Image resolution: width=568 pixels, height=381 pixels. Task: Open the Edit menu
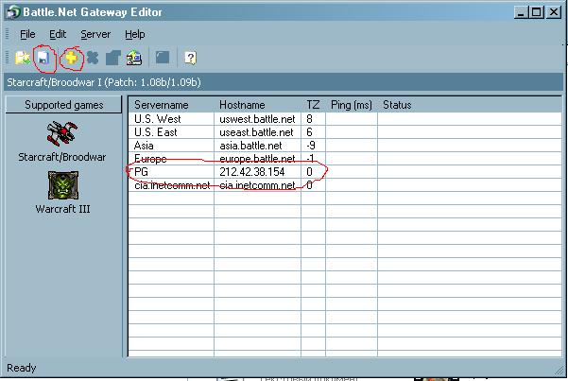58,34
